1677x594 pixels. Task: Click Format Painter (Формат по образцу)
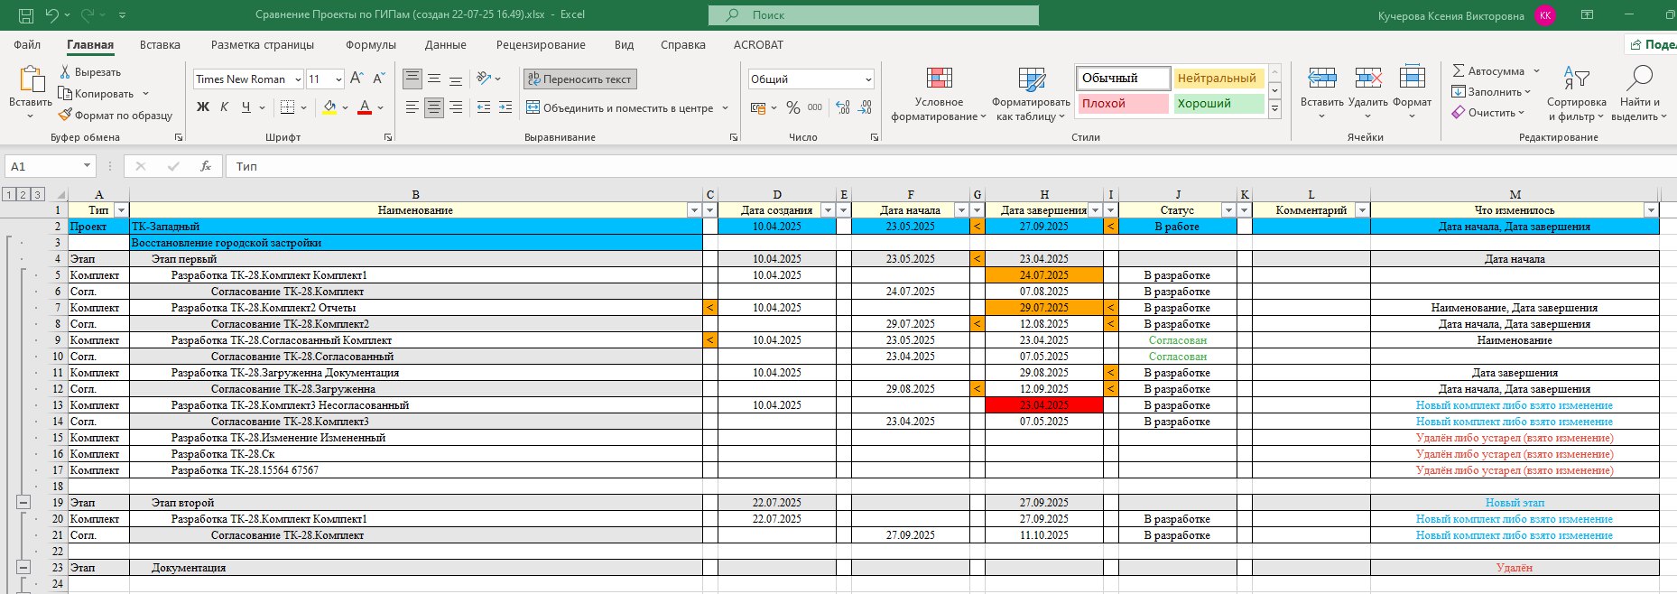pyautogui.click(x=116, y=115)
